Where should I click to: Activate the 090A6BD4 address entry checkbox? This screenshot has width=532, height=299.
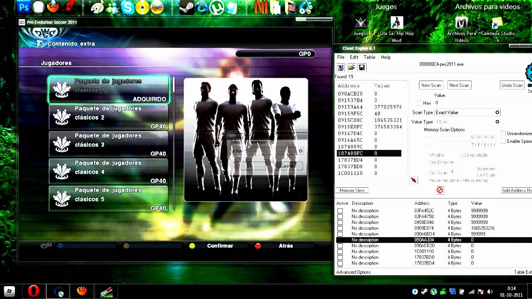tap(340, 234)
